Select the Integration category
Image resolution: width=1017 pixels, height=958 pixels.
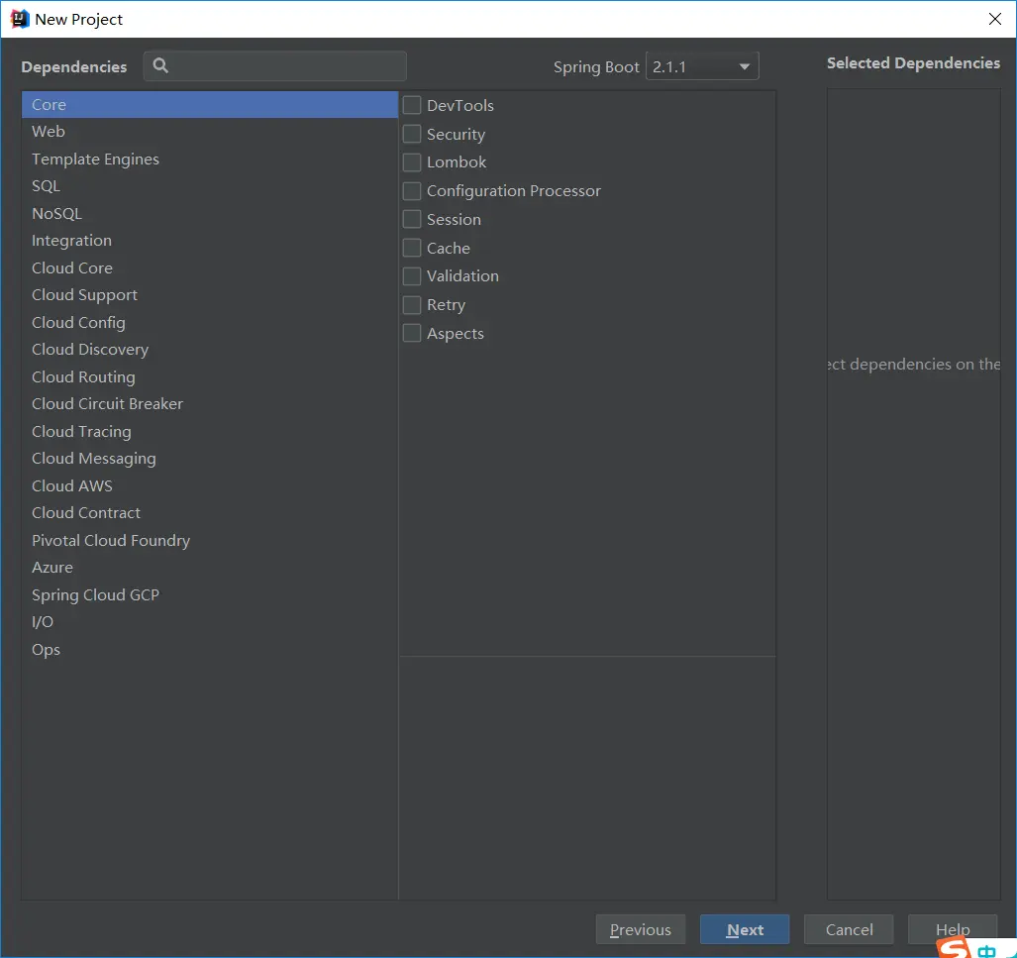210,241
